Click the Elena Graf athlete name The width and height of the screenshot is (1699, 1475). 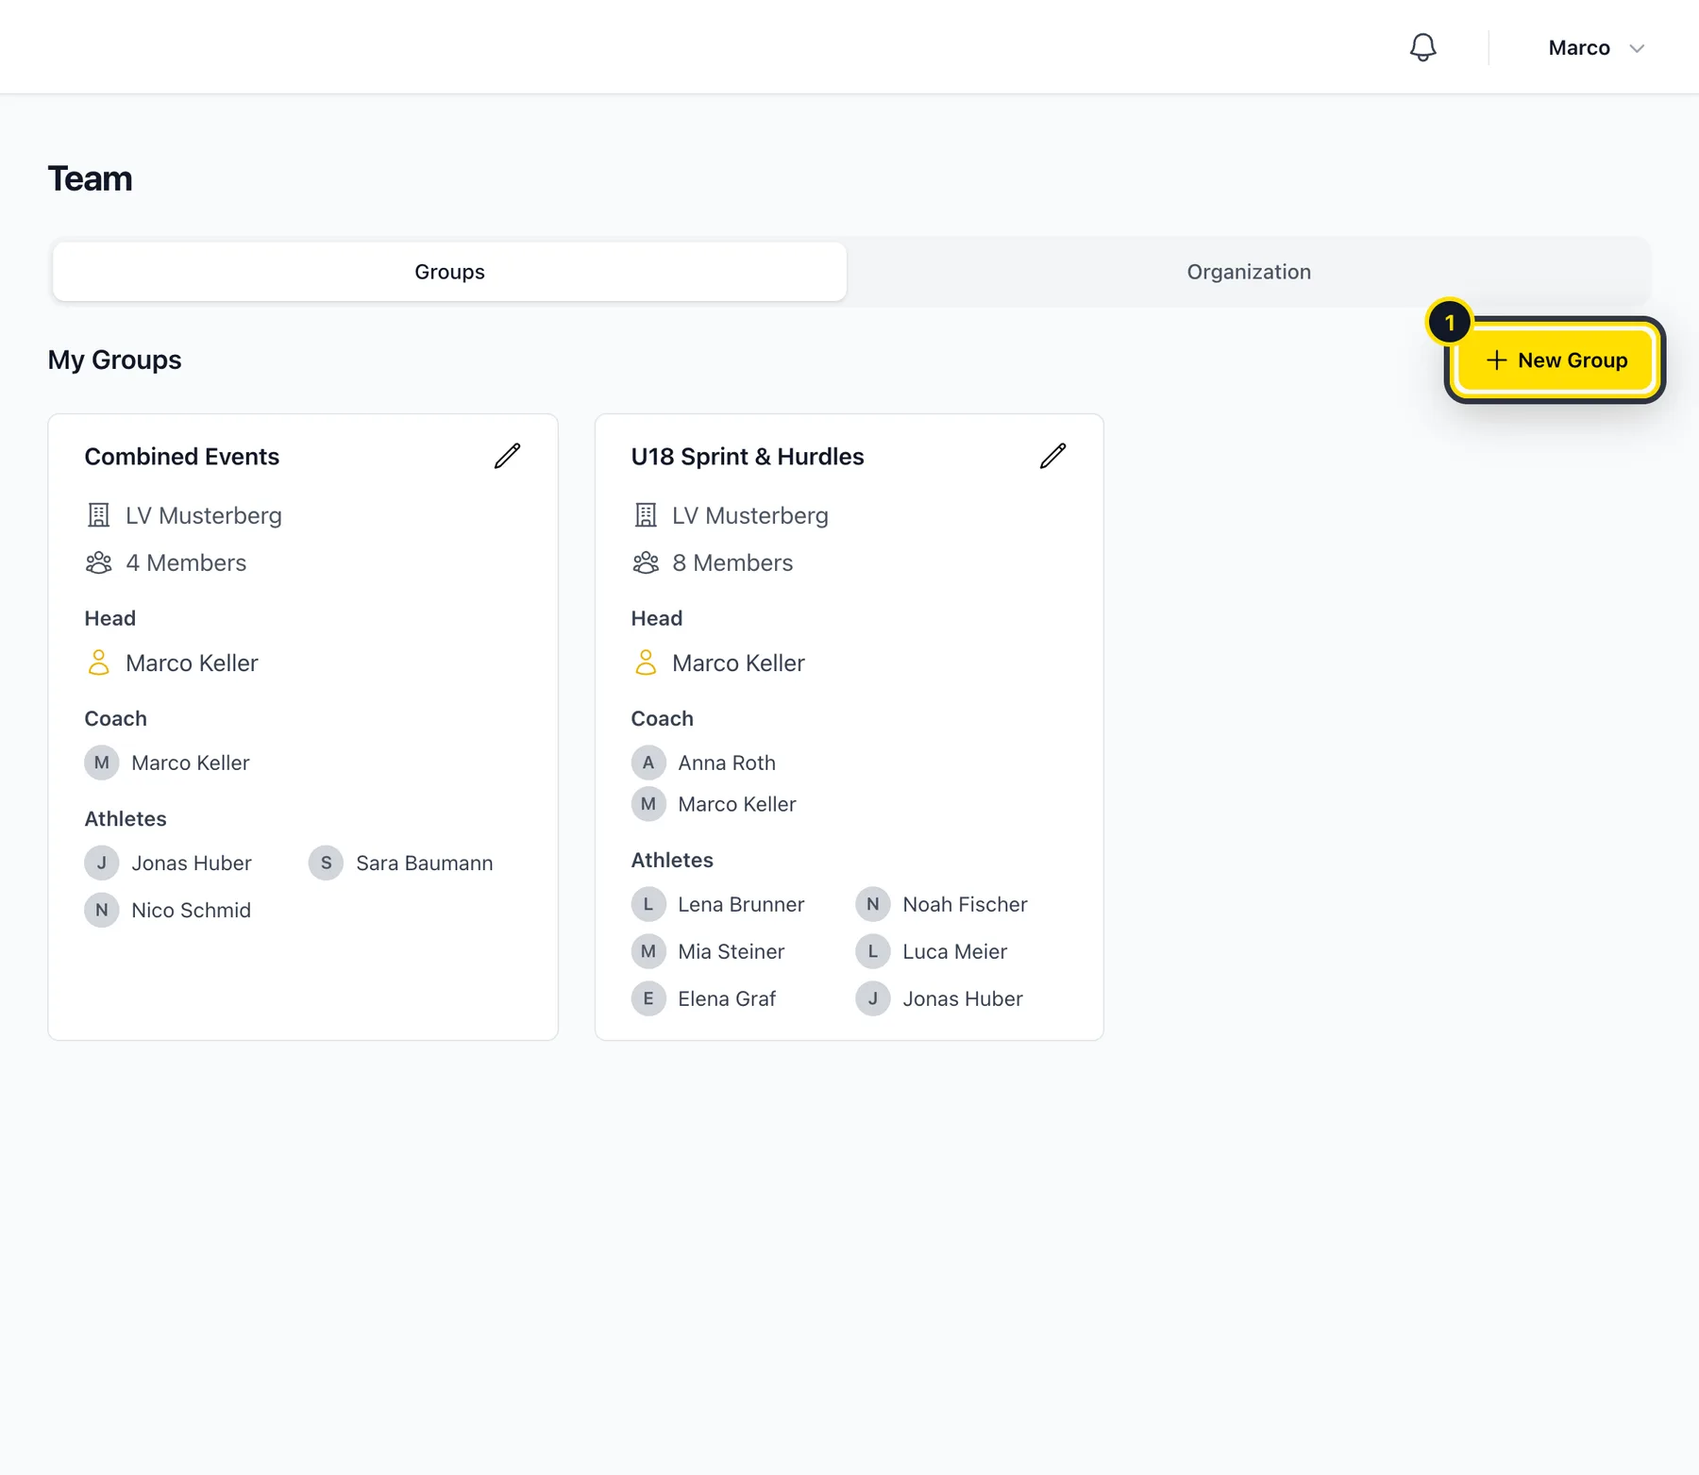click(727, 998)
